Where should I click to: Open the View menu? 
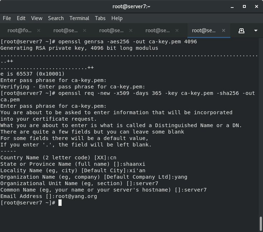37,18
